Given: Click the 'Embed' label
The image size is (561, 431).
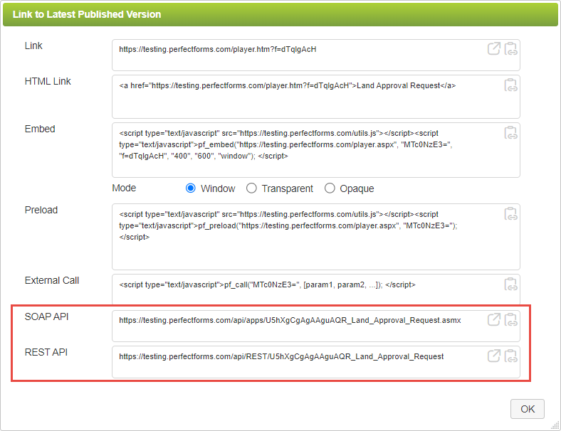Looking at the screenshot, I should (40, 129).
